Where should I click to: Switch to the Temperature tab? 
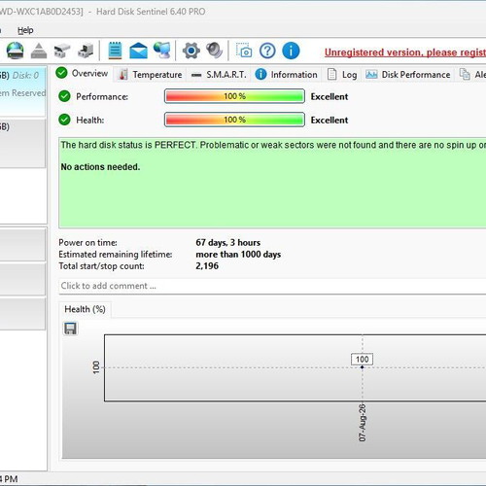(151, 75)
